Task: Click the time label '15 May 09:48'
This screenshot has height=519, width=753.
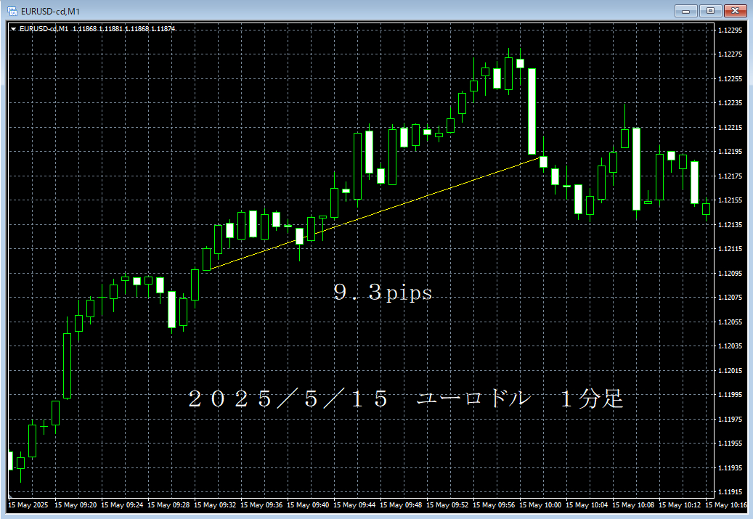Action: (401, 505)
